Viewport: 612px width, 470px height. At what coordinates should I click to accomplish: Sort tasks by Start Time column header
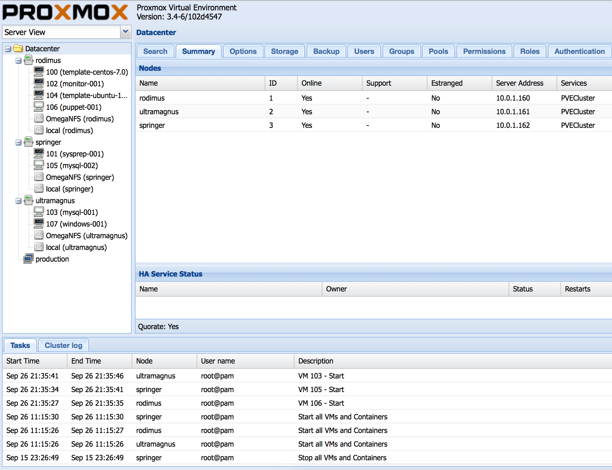click(35, 361)
